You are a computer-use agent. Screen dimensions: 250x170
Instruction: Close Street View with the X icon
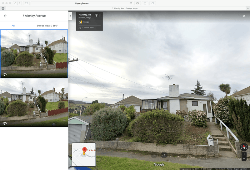tap(244, 16)
